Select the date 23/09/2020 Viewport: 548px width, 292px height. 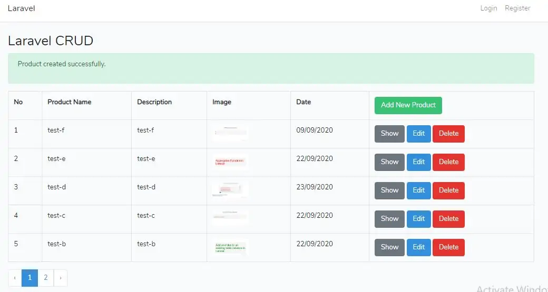pyautogui.click(x=315, y=187)
